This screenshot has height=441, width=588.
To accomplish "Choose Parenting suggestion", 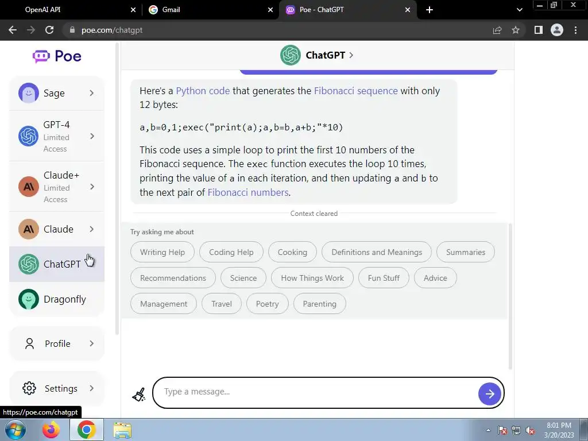I will pyautogui.click(x=319, y=304).
